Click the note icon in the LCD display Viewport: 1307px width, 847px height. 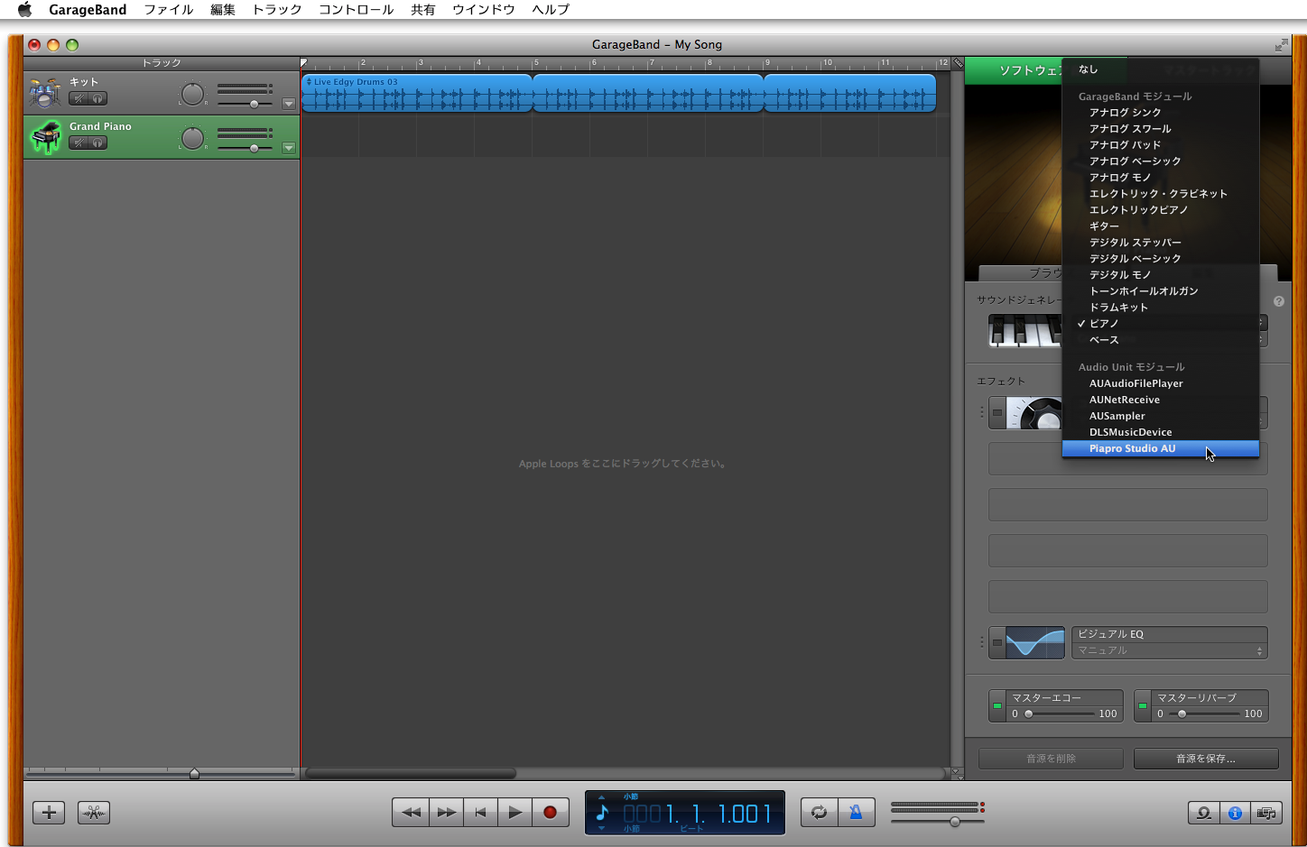tap(602, 813)
